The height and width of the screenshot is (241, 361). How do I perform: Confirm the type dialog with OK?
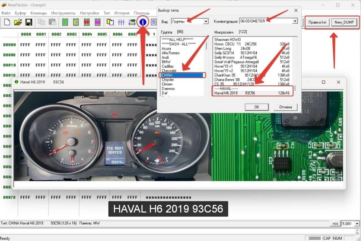tap(257, 107)
